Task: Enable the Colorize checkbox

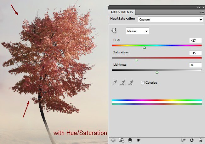Action: coord(143,83)
